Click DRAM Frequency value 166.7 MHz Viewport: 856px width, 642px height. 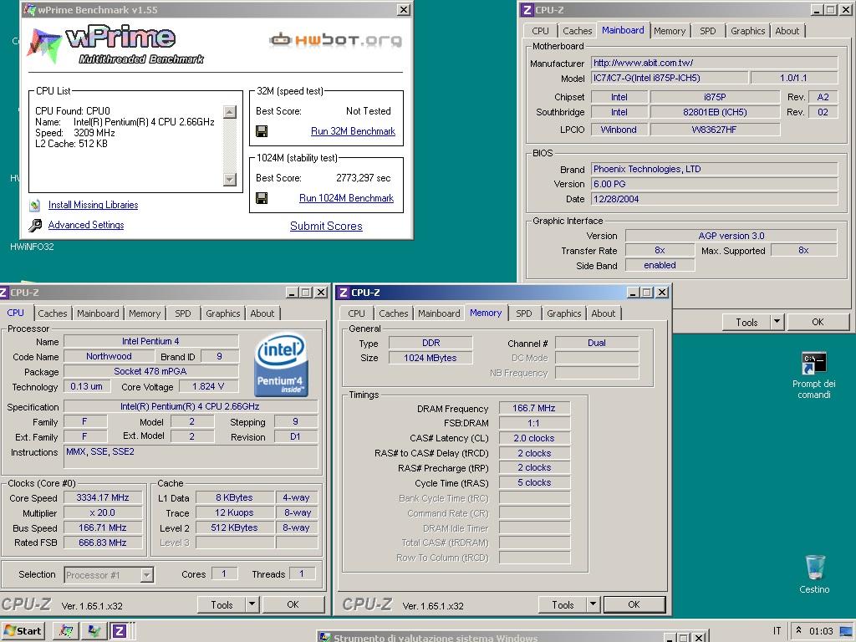coord(533,408)
